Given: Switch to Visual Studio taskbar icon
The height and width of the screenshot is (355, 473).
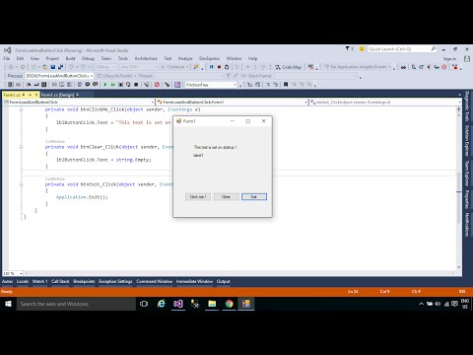Looking at the screenshot, I should 178,304.
